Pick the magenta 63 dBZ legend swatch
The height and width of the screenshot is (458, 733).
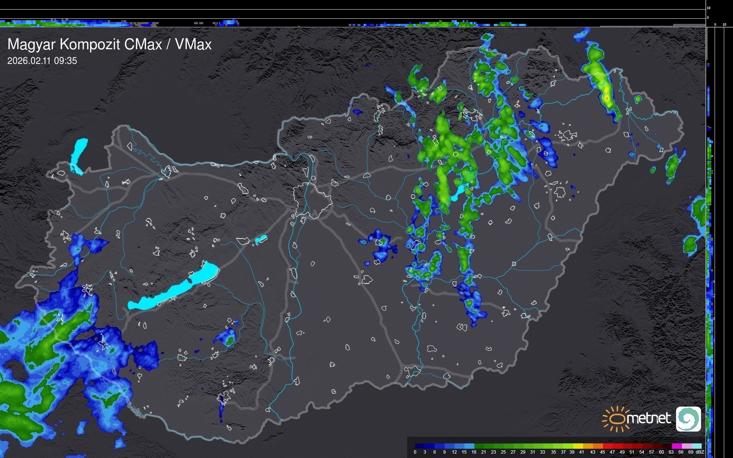676,446
